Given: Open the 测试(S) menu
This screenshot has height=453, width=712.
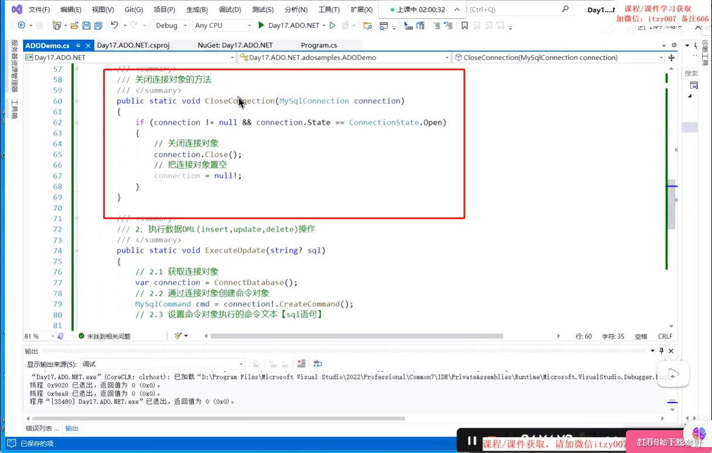Looking at the screenshot, I should click(x=263, y=9).
